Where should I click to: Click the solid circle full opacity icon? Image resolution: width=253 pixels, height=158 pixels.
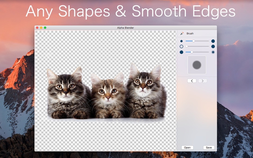(213, 47)
